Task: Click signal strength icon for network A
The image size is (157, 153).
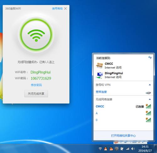Action: pos(149,113)
